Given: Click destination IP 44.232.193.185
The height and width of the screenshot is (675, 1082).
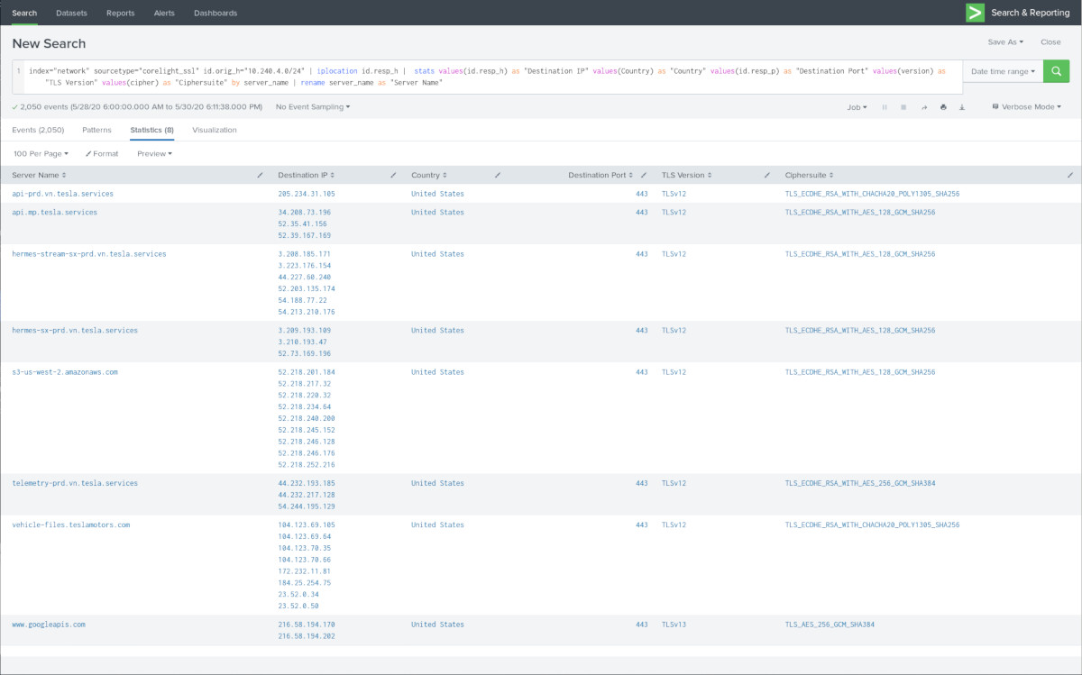Looking at the screenshot, I should click(x=307, y=484).
